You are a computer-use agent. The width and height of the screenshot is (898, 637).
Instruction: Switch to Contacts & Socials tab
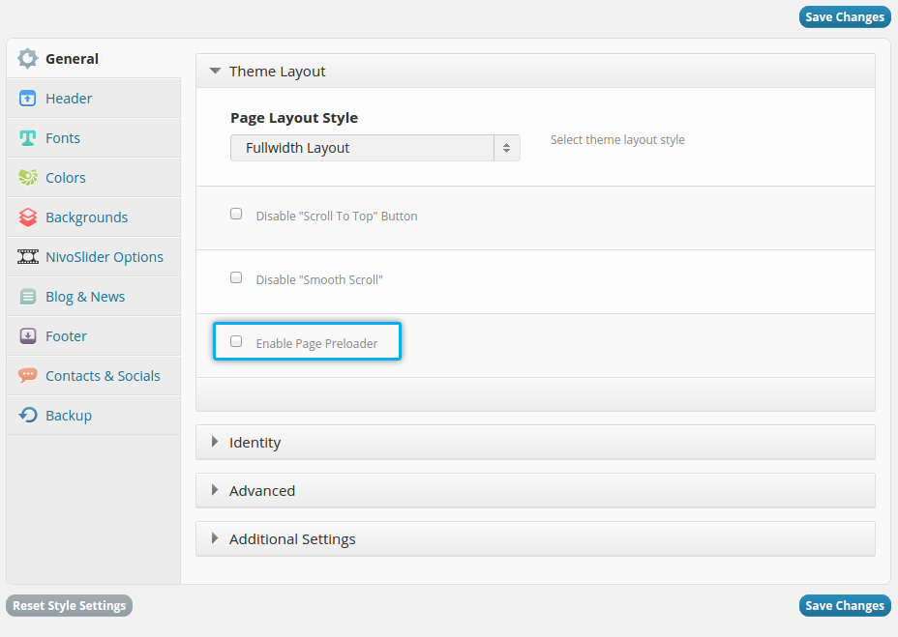(103, 376)
